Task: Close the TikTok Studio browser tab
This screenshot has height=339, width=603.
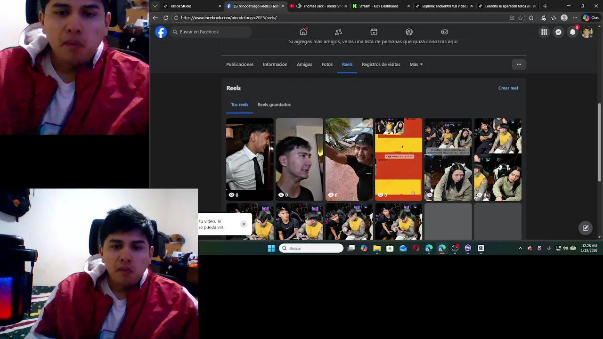Action: 220,6
